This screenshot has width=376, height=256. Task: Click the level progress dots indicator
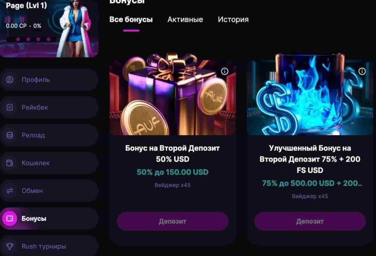tap(33, 39)
